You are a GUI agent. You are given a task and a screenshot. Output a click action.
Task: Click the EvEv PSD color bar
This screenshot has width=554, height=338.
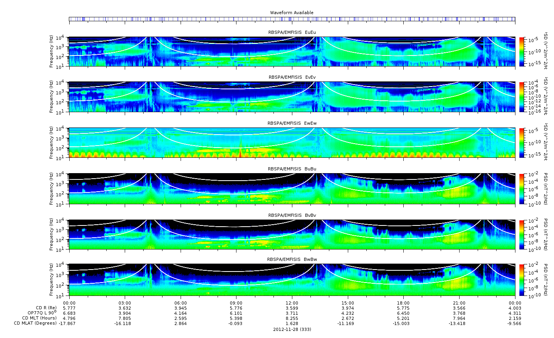coord(522,97)
